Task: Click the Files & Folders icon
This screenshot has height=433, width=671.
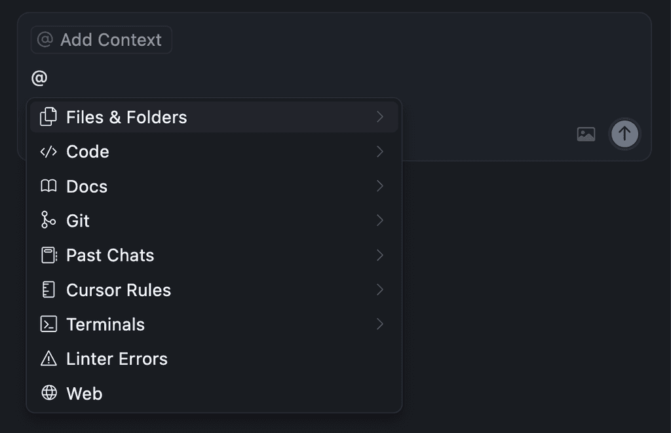Action: (47, 117)
